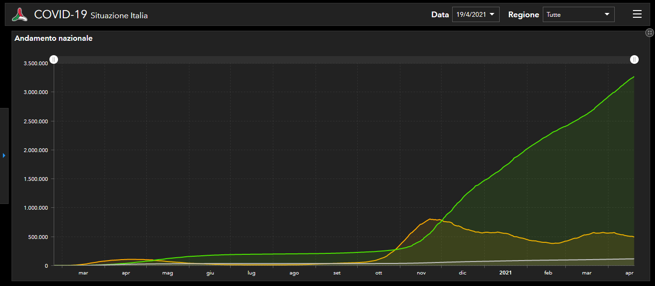The height and width of the screenshot is (286, 655).
Task: Click the Protezione Civile logo icon
Action: point(20,14)
